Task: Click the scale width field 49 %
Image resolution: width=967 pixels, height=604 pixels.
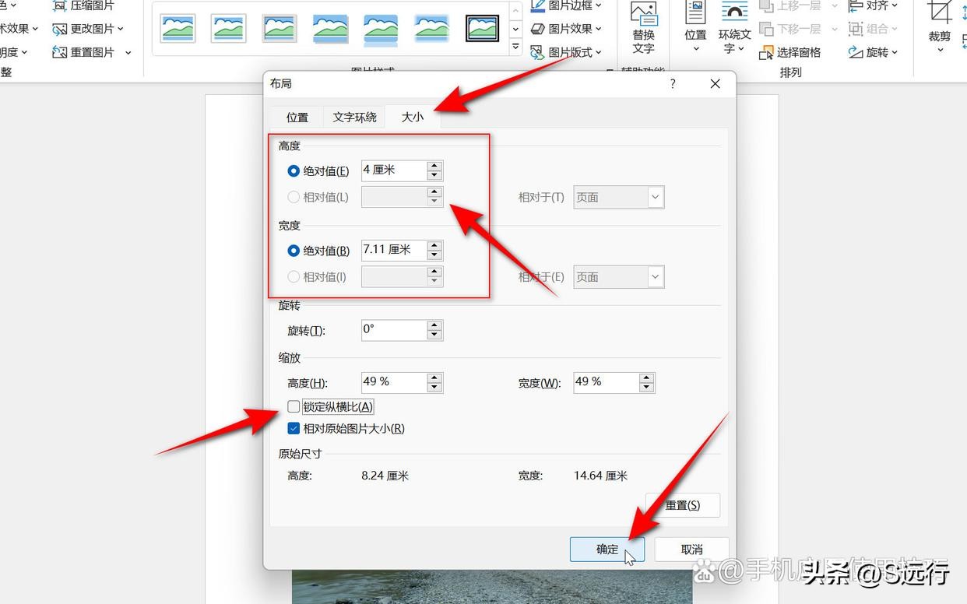Action: point(606,382)
